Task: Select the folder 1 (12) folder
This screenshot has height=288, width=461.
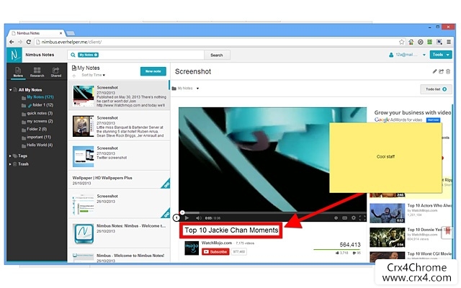Action: click(42, 105)
